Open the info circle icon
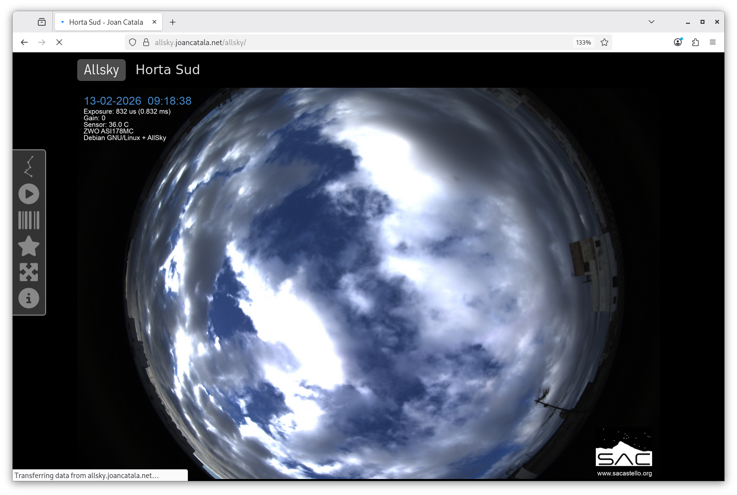Image resolution: width=737 pixels, height=495 pixels. [29, 298]
